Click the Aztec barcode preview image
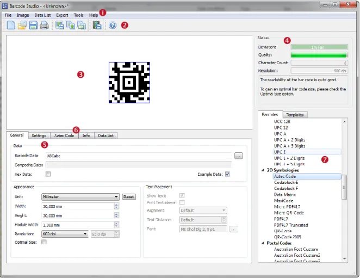The height and width of the screenshot is (278, 360). pos(129,83)
